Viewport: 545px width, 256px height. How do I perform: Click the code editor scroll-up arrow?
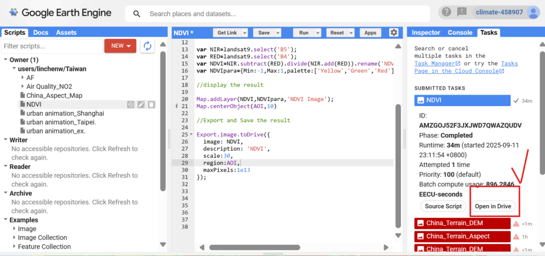[398, 46]
